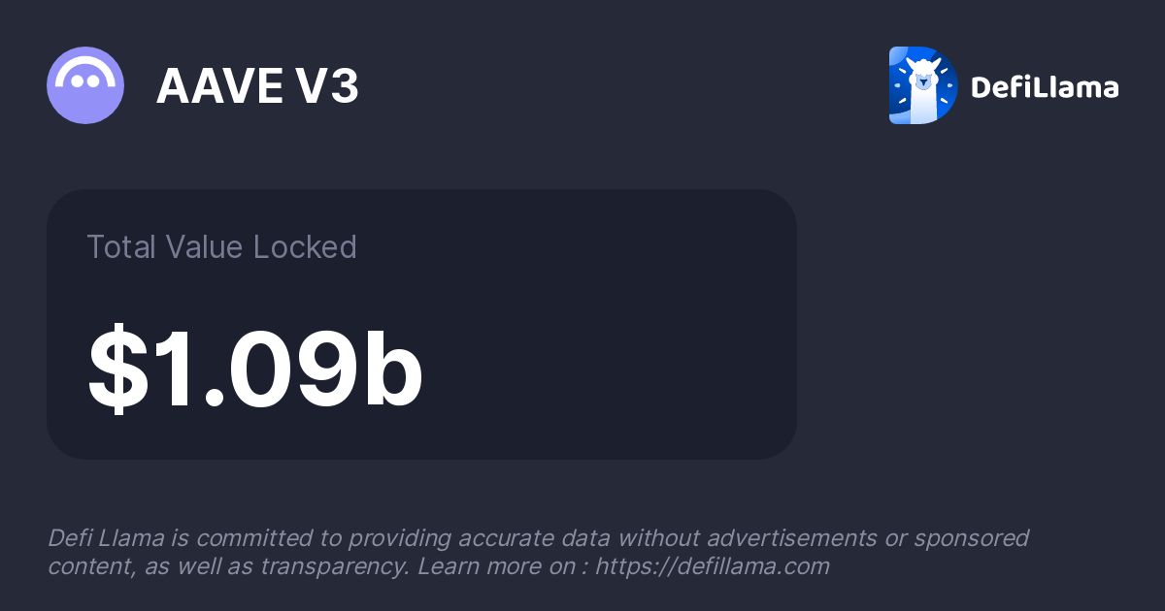Click the Total Value Locked label
This screenshot has height=611, width=1165.
coord(221,247)
